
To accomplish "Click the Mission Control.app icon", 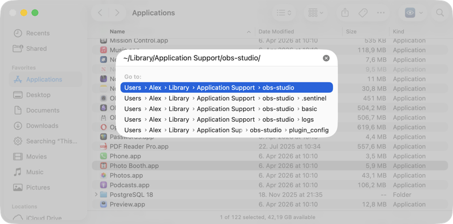I will click(104, 41).
